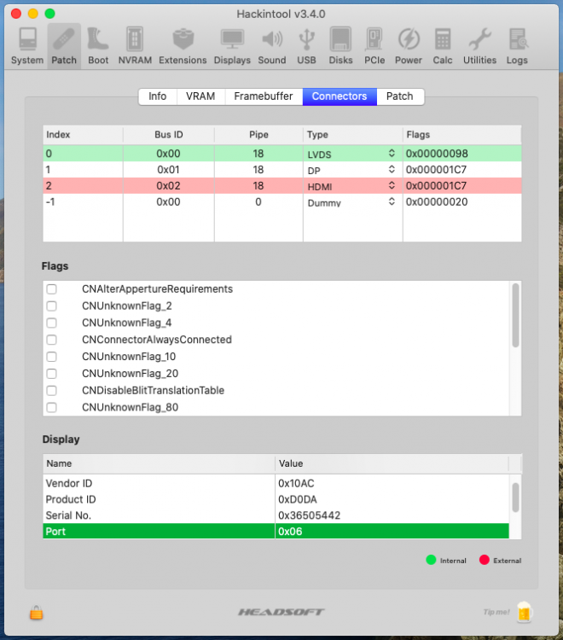Enable CNAlterAppertureRequirements checkbox
563x640 pixels.
tap(52, 289)
